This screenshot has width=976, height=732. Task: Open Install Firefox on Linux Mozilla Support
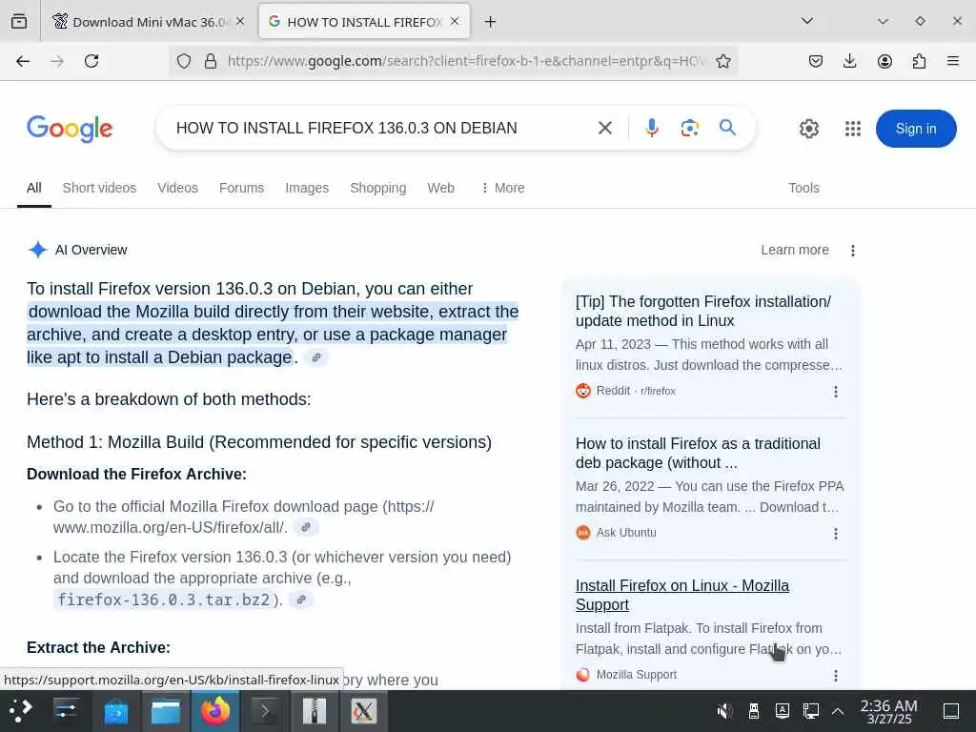(682, 595)
